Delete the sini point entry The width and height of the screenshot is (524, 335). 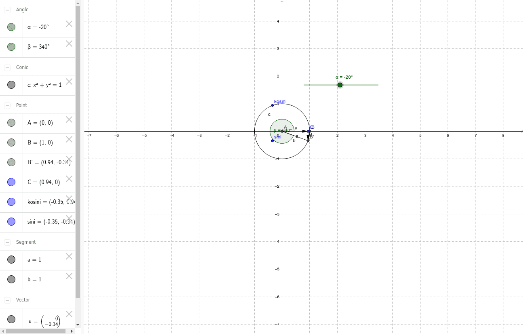coord(69,218)
